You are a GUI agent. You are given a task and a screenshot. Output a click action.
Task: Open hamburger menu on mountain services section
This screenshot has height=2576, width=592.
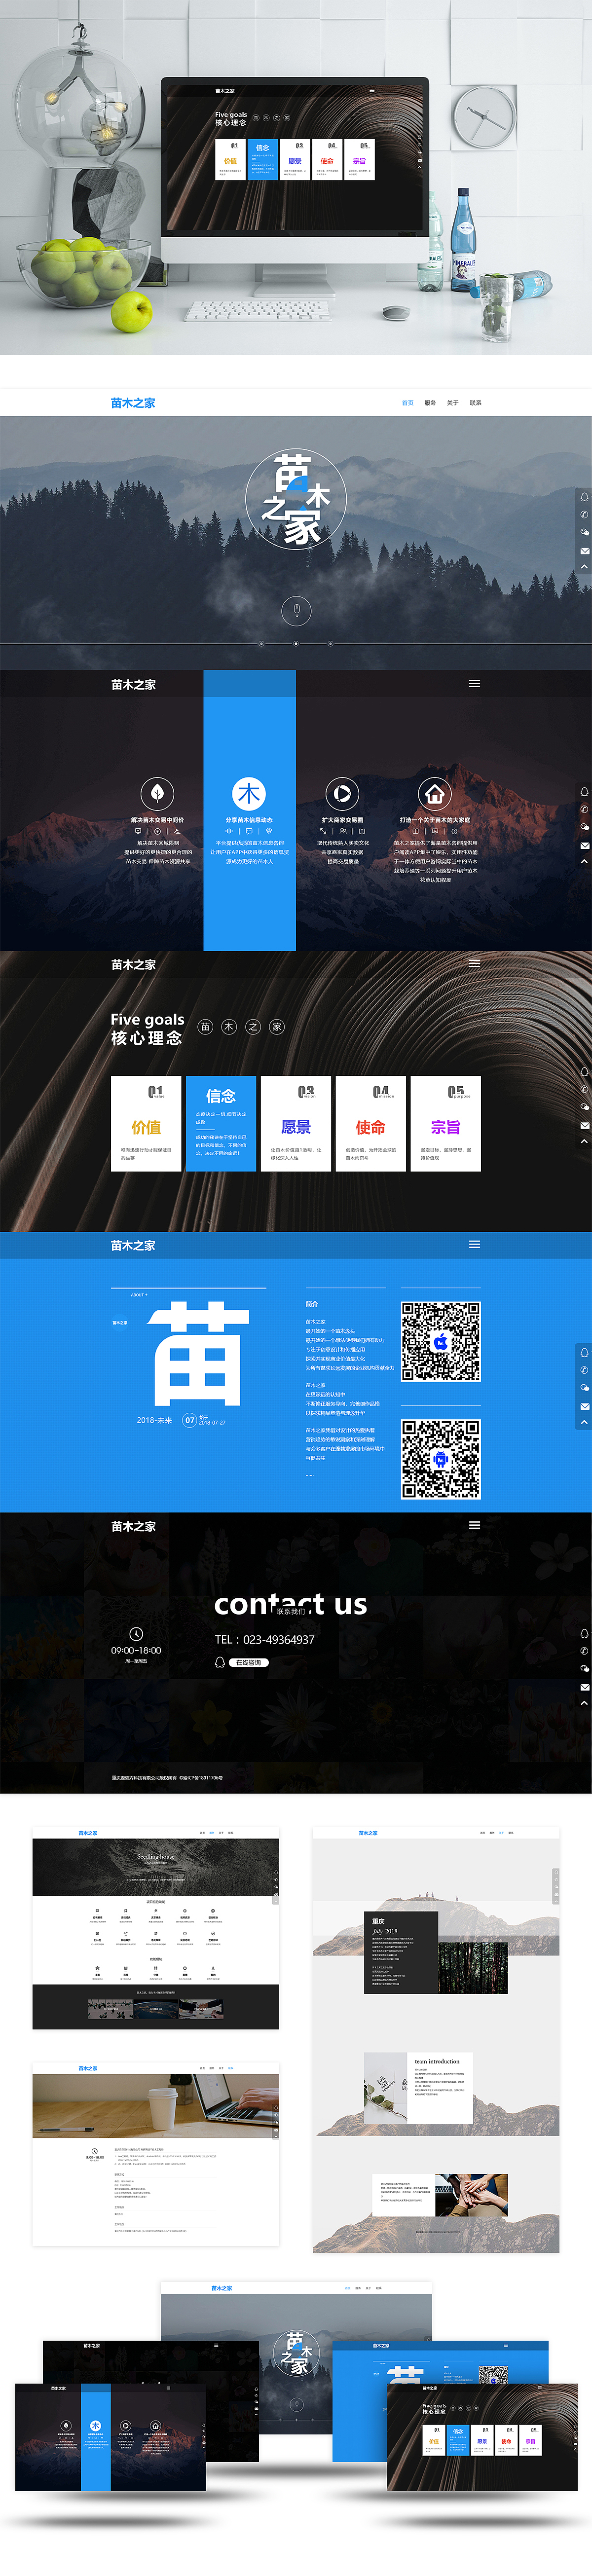tap(475, 684)
